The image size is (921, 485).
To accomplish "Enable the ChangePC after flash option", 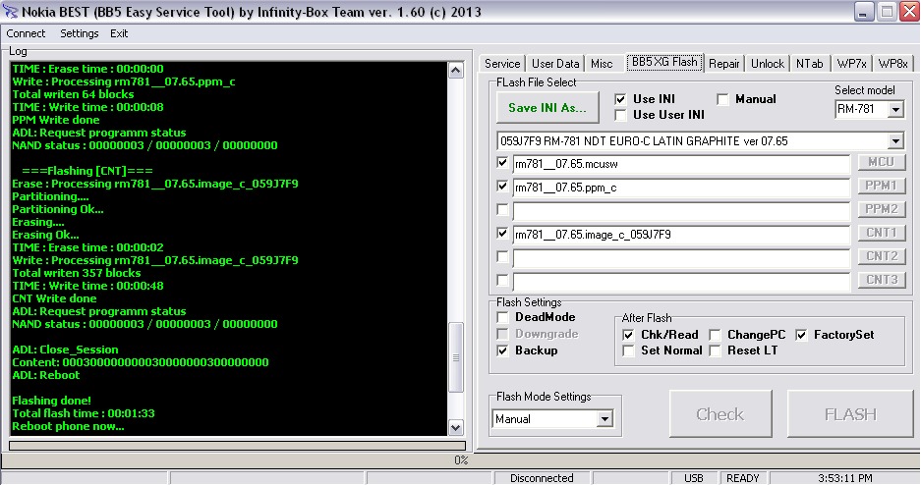I will point(715,335).
